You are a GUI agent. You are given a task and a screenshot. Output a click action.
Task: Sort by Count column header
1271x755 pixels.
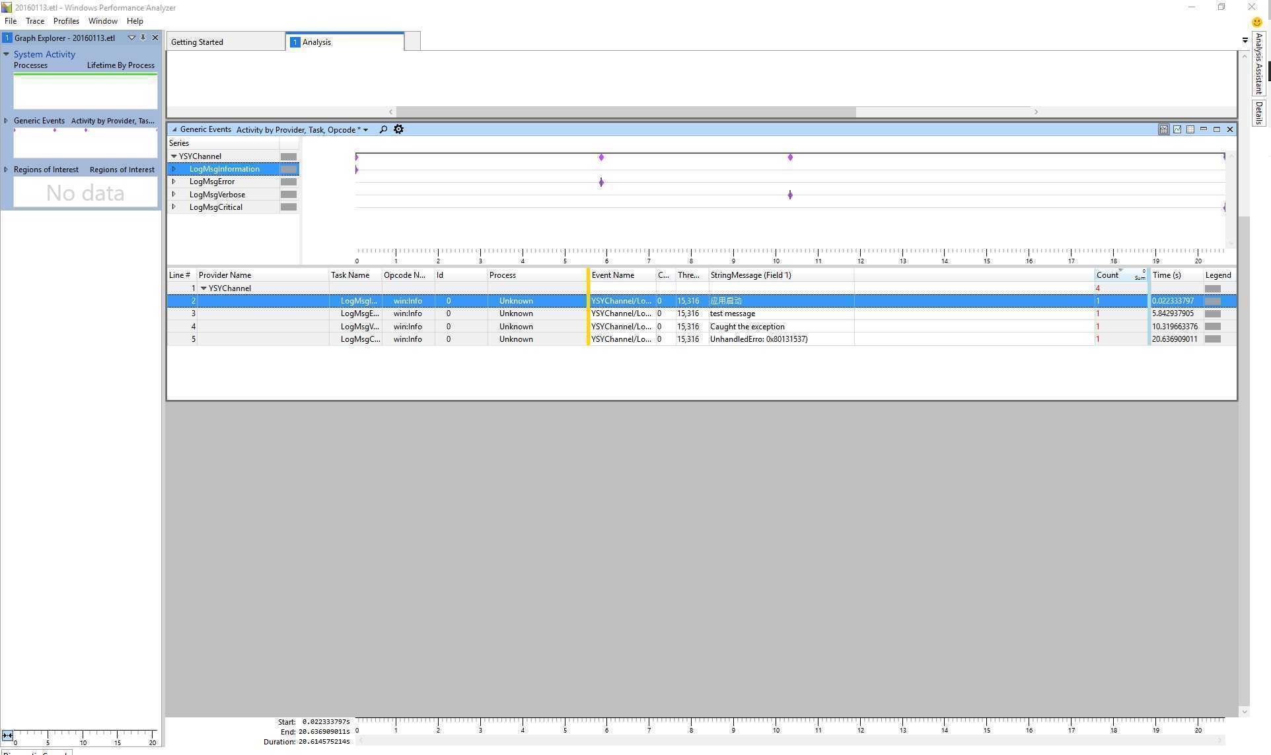[1122, 275]
